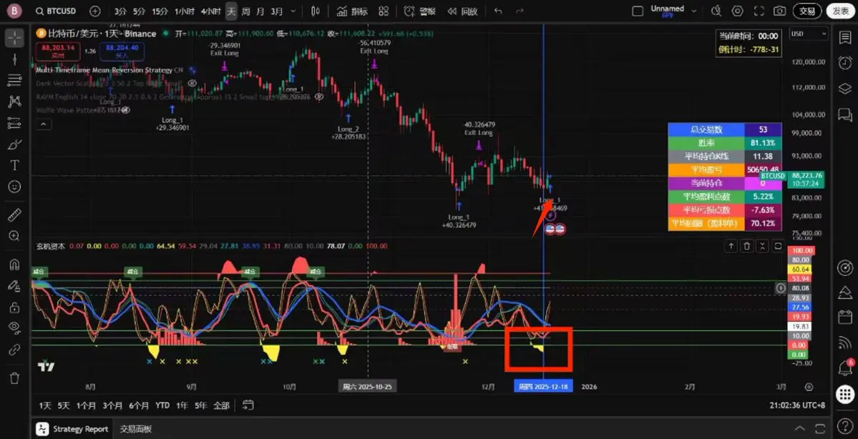Select the 15分 timeframe
This screenshot has height=439, width=858.
(x=160, y=11)
